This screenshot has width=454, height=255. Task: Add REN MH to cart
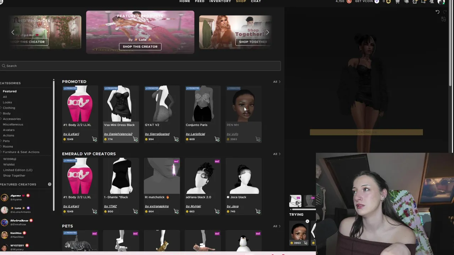pyautogui.click(x=258, y=139)
